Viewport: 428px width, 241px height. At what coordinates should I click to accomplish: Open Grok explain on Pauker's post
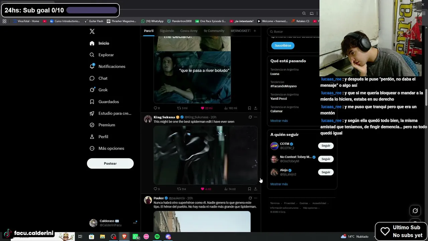[250, 198]
